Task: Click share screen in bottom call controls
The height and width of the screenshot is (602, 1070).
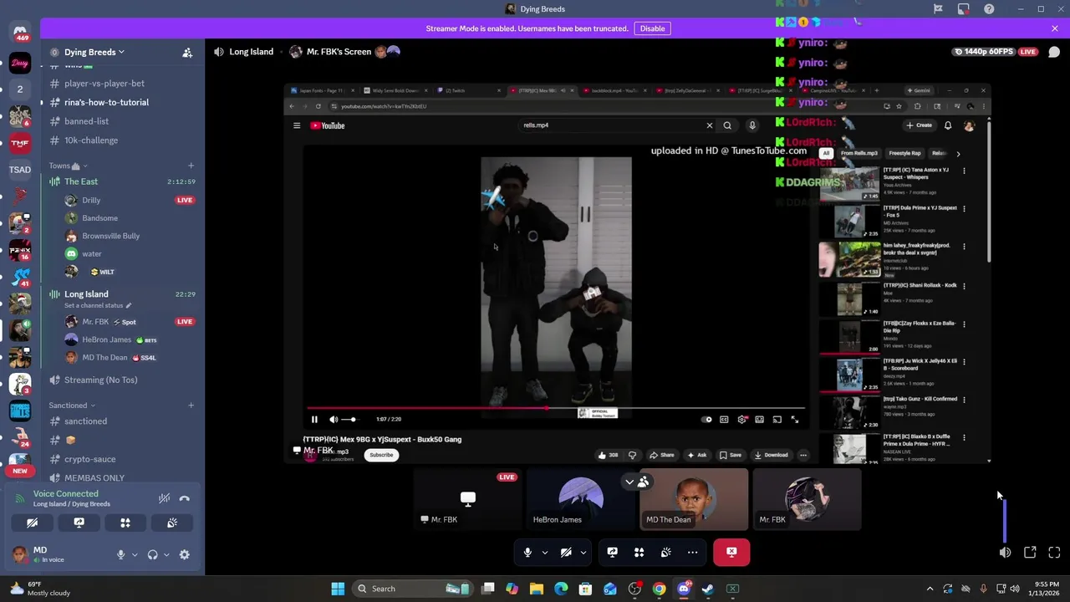Action: (x=612, y=552)
